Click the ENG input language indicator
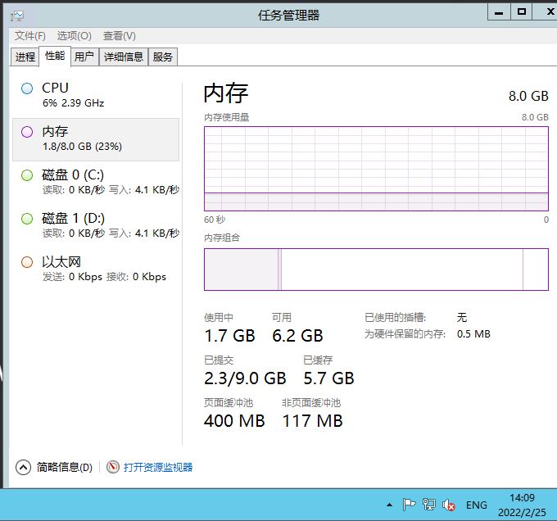 click(x=476, y=505)
